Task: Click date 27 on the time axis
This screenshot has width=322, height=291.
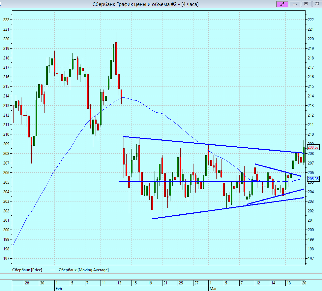Action: point(196,283)
